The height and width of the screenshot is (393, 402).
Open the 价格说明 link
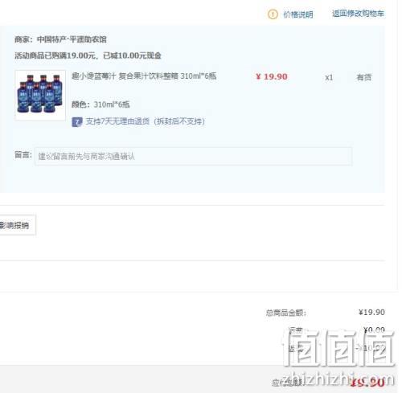(298, 14)
